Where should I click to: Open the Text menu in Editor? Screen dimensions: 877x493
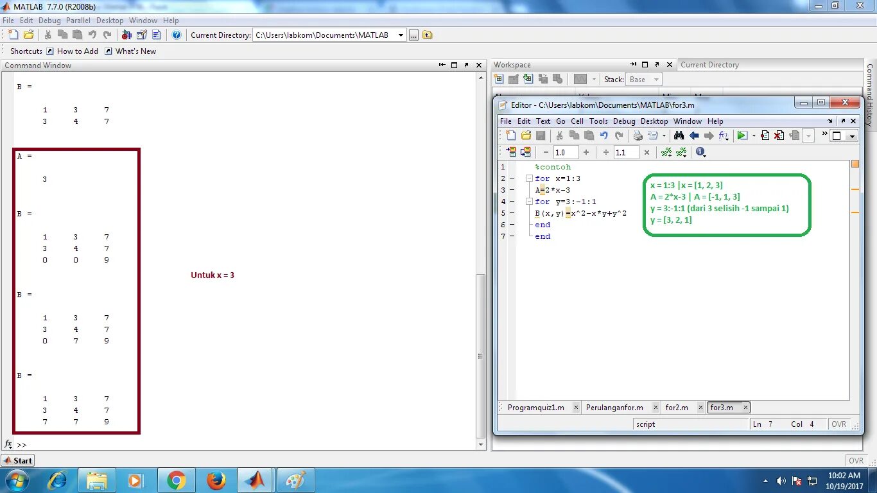point(543,121)
